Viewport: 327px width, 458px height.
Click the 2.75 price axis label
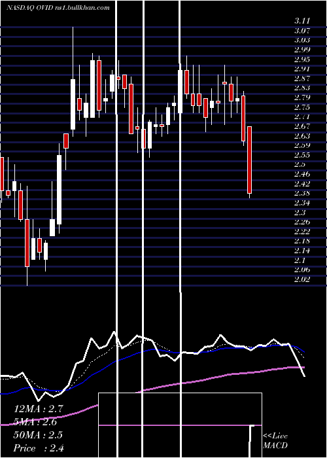(x=302, y=107)
